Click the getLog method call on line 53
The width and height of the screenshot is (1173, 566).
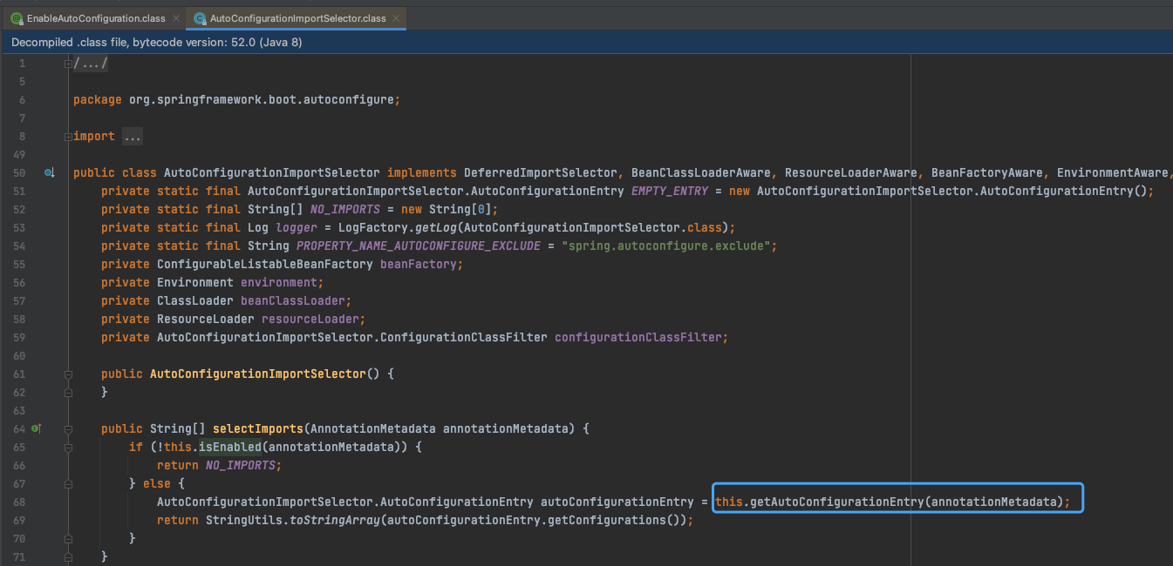(436, 228)
